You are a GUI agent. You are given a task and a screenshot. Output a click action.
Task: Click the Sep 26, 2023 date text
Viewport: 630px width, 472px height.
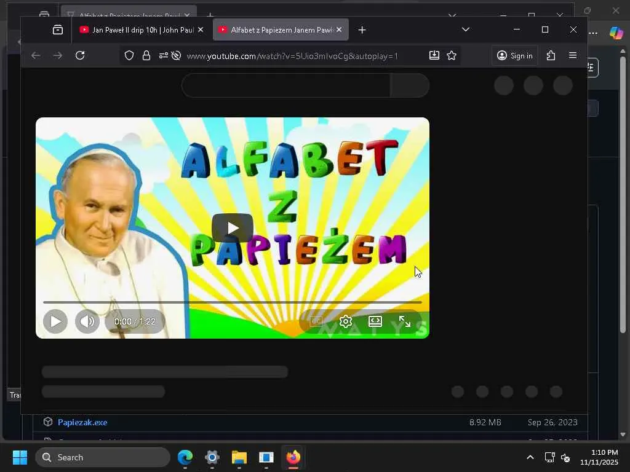(552, 422)
